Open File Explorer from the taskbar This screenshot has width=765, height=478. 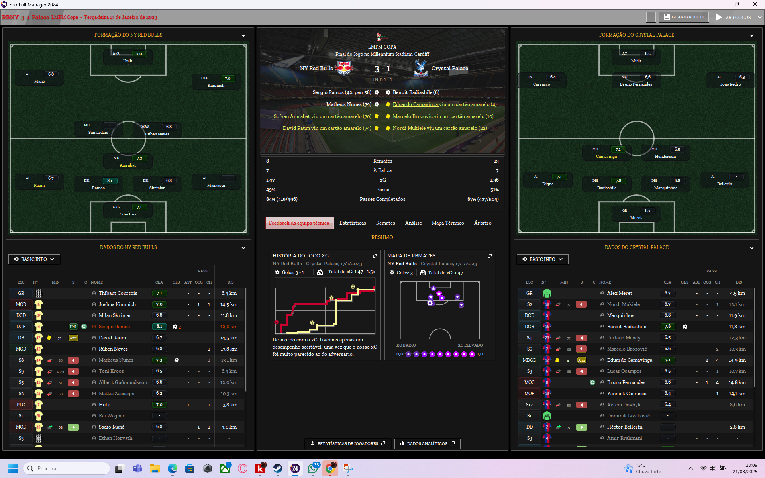coord(155,468)
